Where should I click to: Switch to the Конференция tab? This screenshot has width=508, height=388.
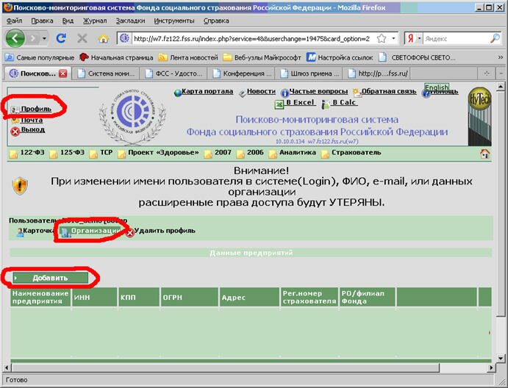pyautogui.click(x=240, y=73)
